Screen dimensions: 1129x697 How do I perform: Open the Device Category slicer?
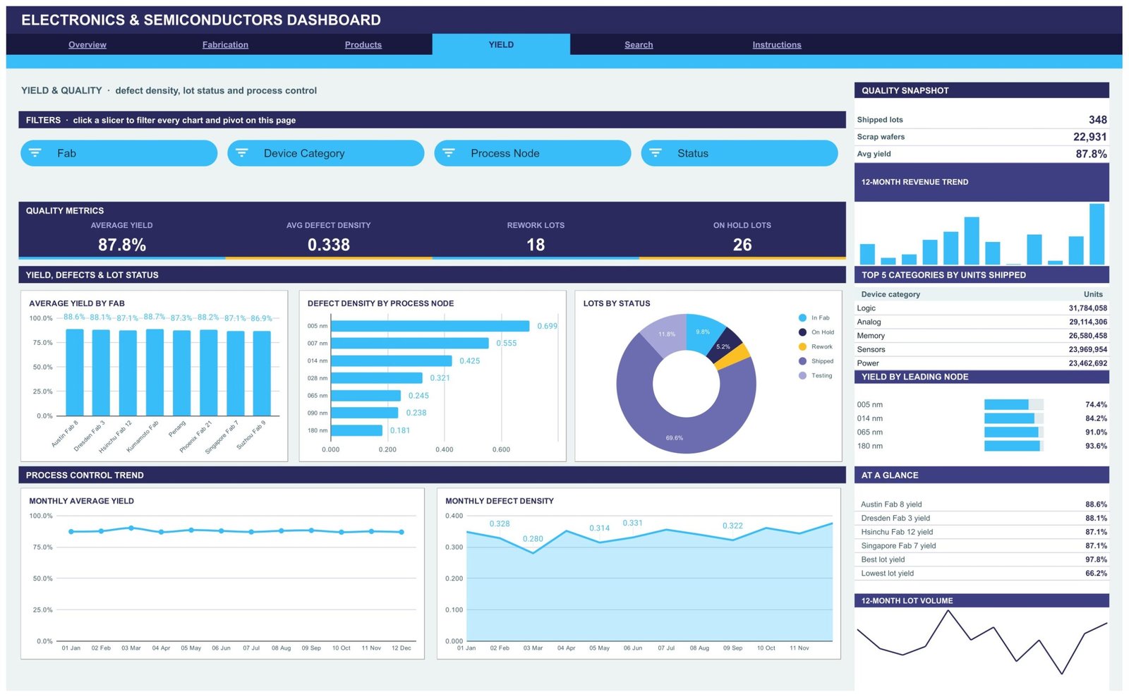[x=325, y=153]
